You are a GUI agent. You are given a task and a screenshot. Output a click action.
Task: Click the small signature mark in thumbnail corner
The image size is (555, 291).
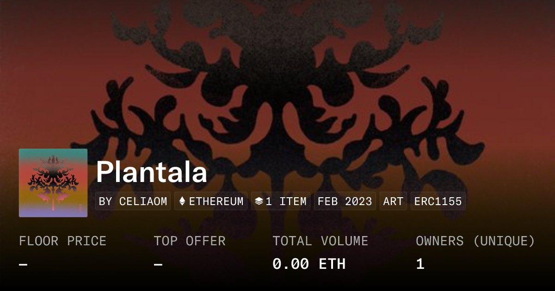pos(81,209)
